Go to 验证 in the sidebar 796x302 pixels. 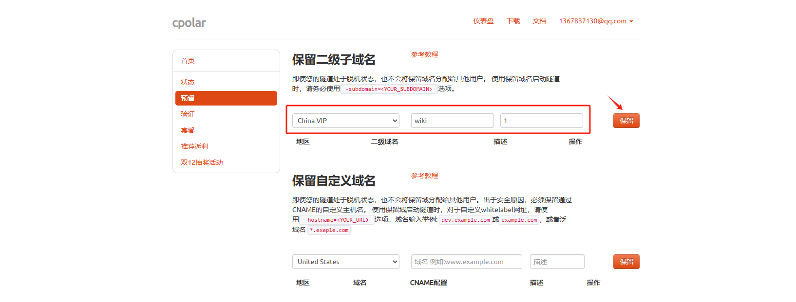188,114
